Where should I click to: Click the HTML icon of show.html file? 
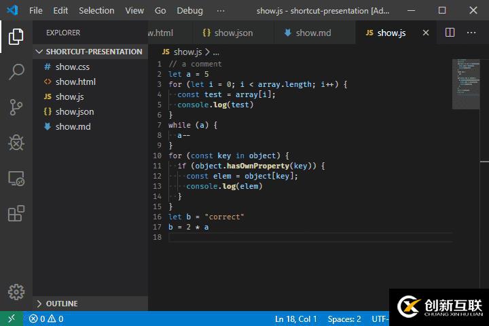coord(48,81)
